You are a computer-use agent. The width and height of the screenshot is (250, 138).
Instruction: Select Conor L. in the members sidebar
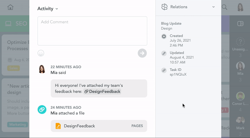click(240, 98)
